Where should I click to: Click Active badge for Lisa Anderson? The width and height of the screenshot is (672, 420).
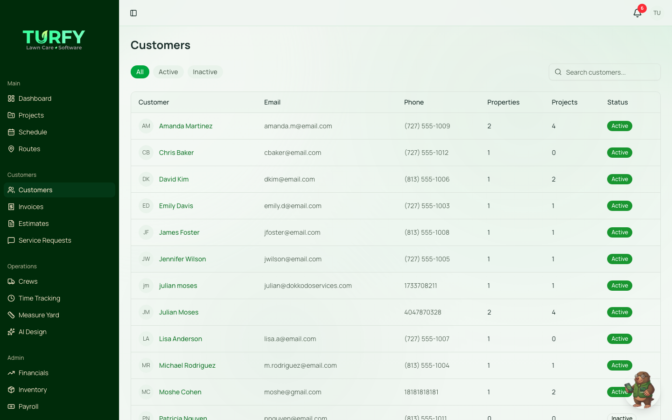[620, 339]
